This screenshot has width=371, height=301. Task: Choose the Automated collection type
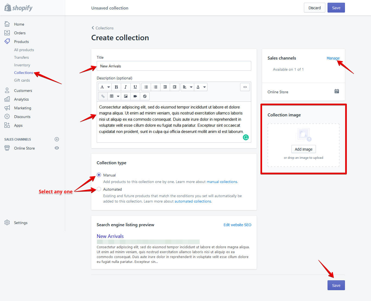pyautogui.click(x=99, y=189)
